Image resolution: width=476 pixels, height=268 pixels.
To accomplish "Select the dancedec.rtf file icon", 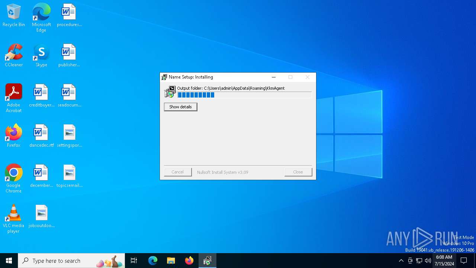I will coord(41,136).
